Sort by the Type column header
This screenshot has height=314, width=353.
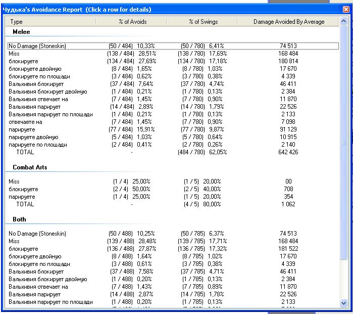tap(51, 22)
